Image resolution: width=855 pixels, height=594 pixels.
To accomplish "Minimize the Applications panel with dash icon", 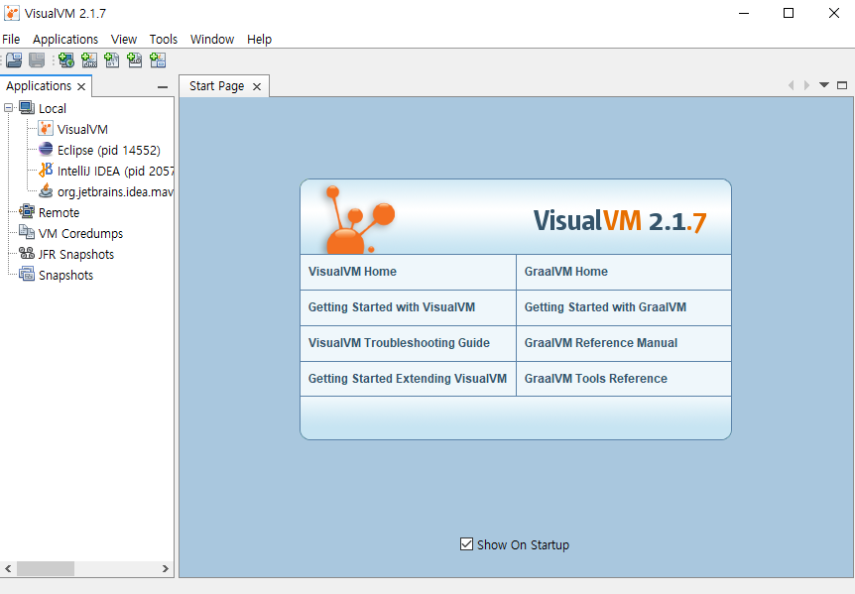I will pyautogui.click(x=163, y=86).
